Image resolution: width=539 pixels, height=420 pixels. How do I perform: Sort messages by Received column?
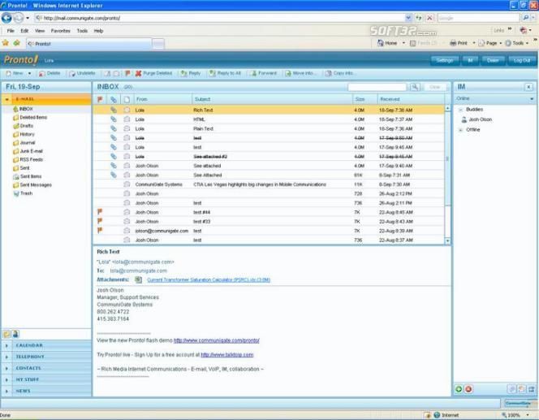[411, 99]
